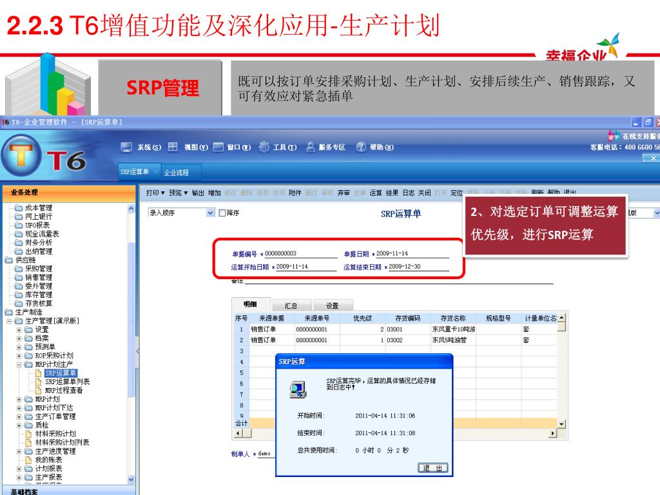This screenshot has height=495, width=660.
Task: Click the computer icon in SRP运算 dialog
Action: point(298,389)
